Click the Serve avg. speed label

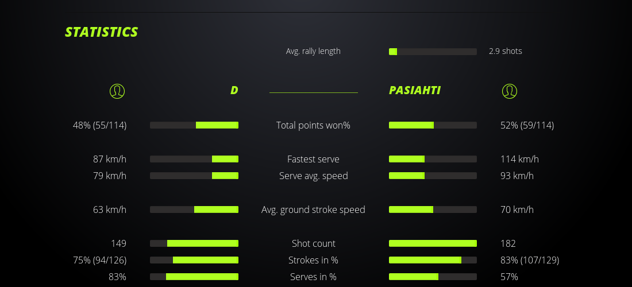313,176
